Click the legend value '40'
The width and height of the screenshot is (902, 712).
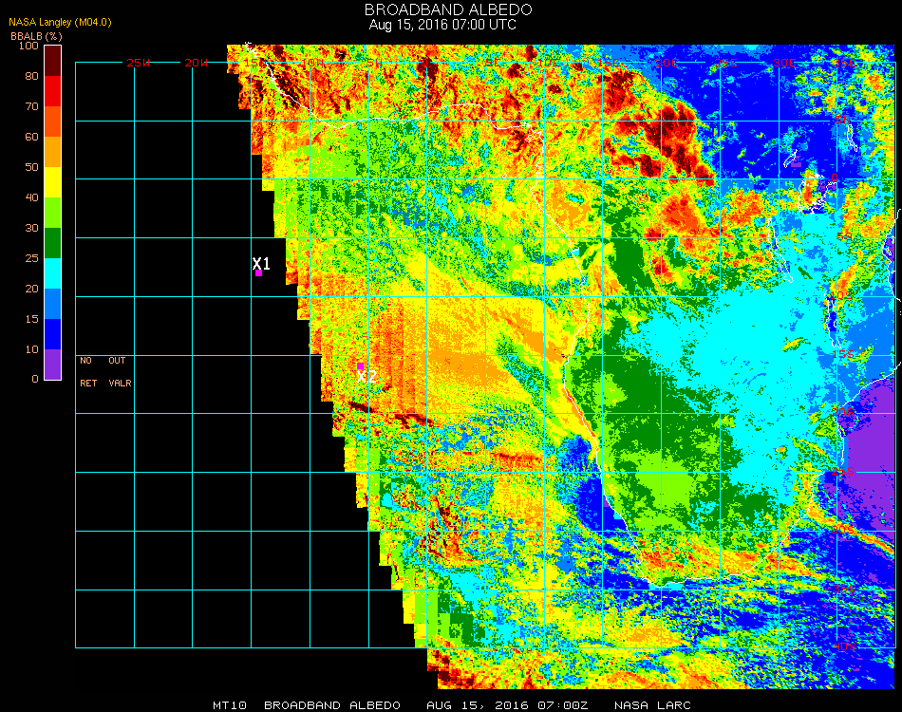(31, 197)
